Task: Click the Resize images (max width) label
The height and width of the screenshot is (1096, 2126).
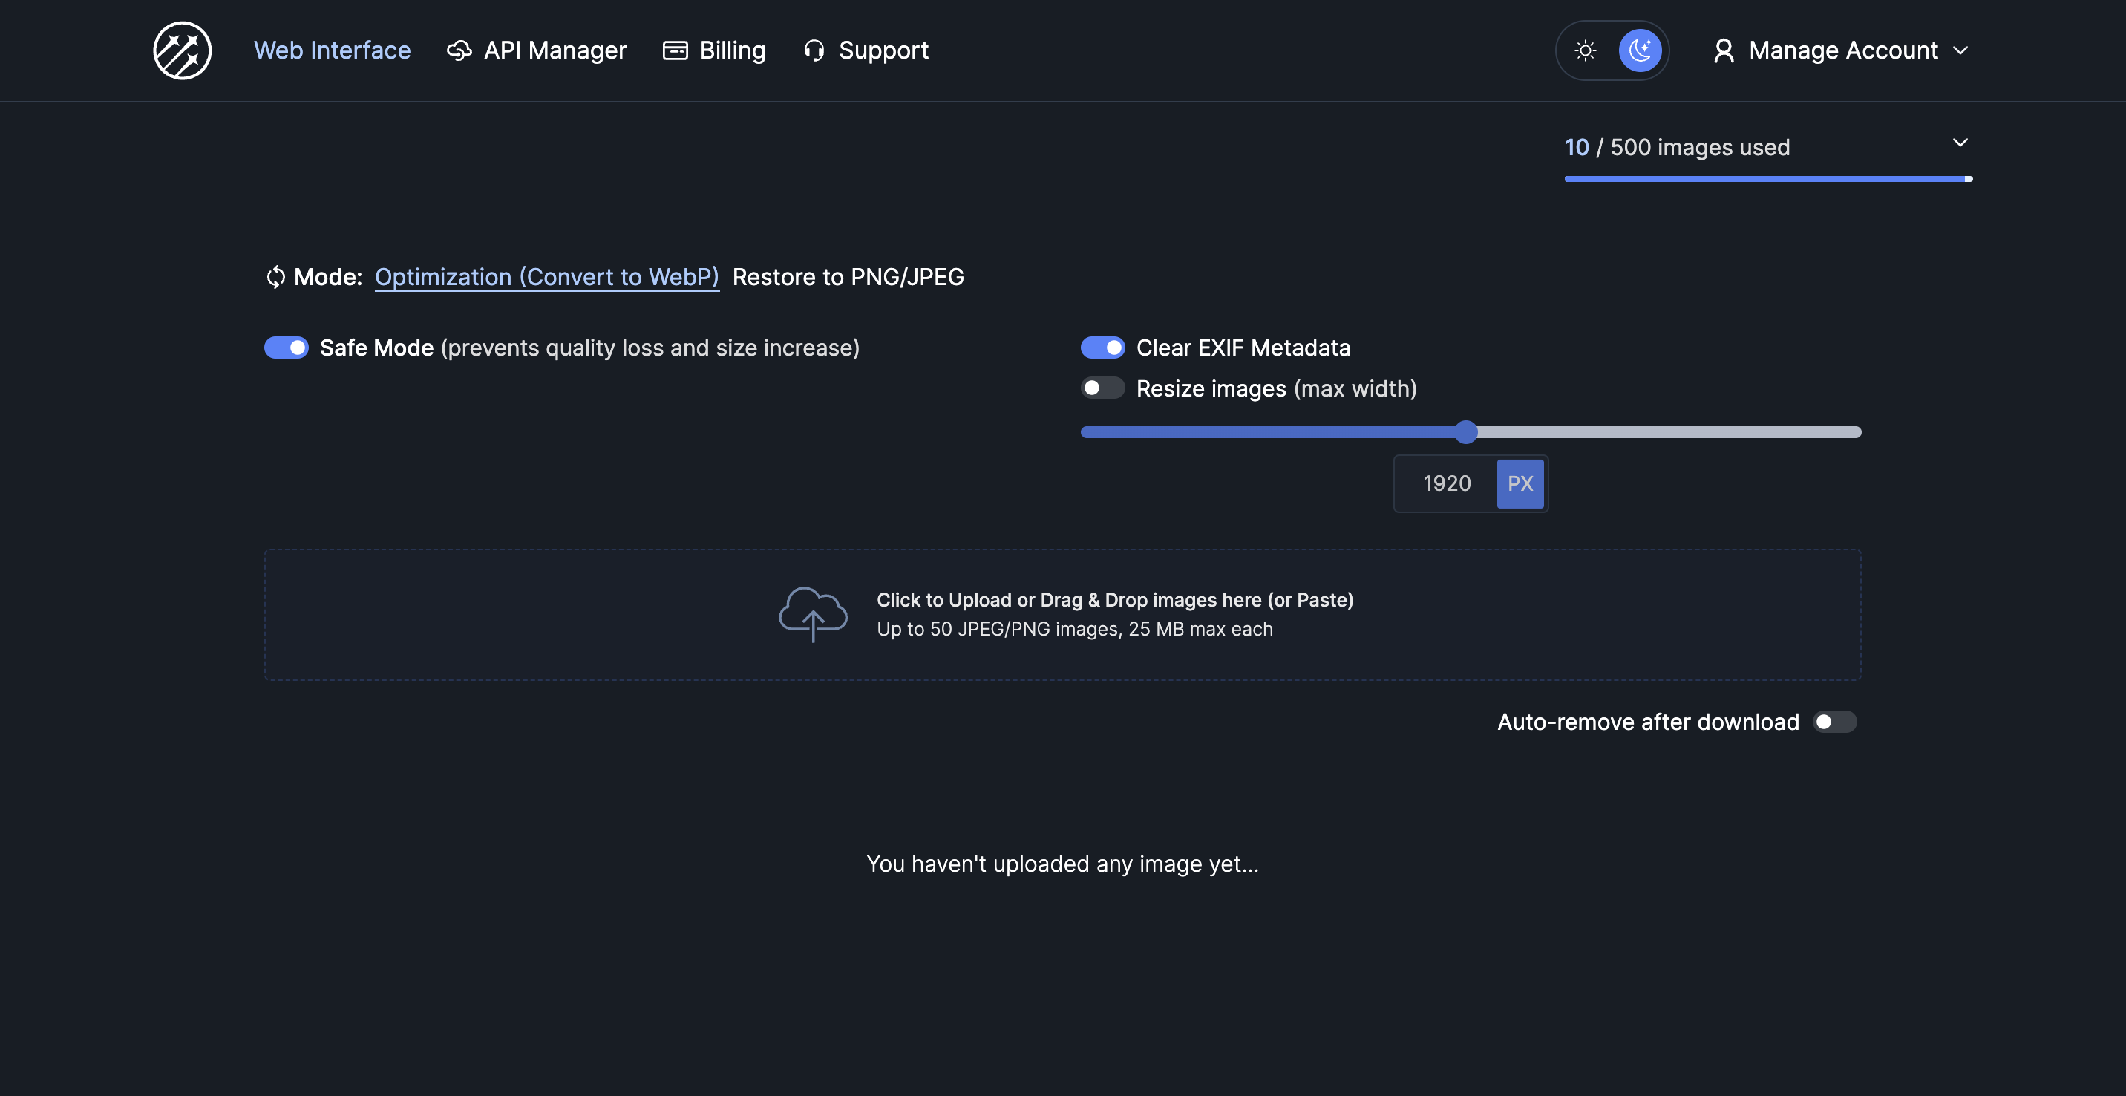Action: tap(1277, 388)
